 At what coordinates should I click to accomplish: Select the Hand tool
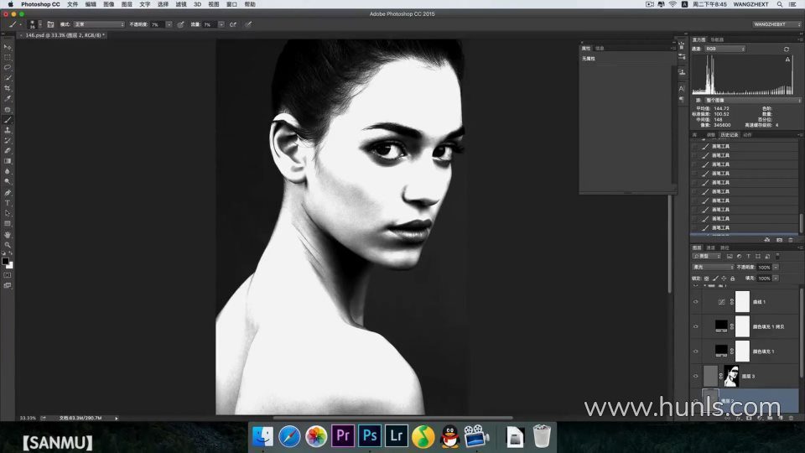(x=8, y=235)
